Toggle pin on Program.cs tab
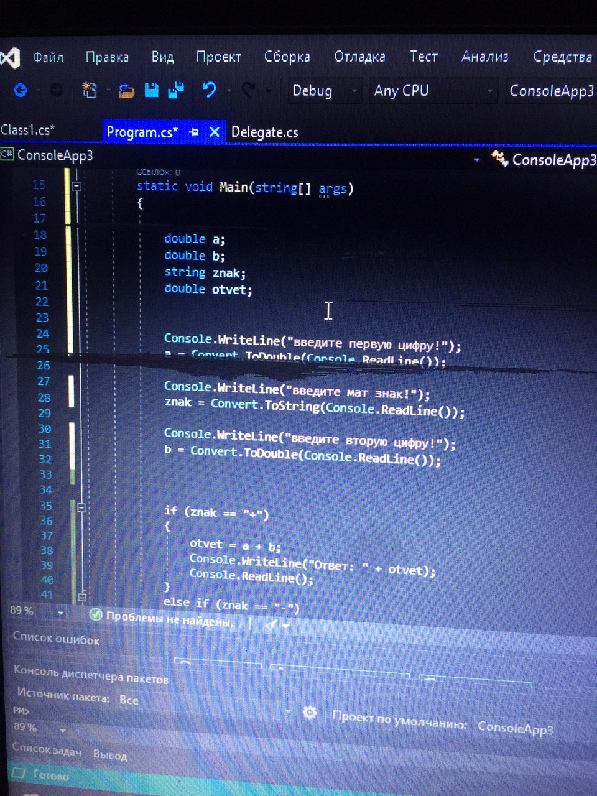This screenshot has width=597, height=796. (194, 132)
